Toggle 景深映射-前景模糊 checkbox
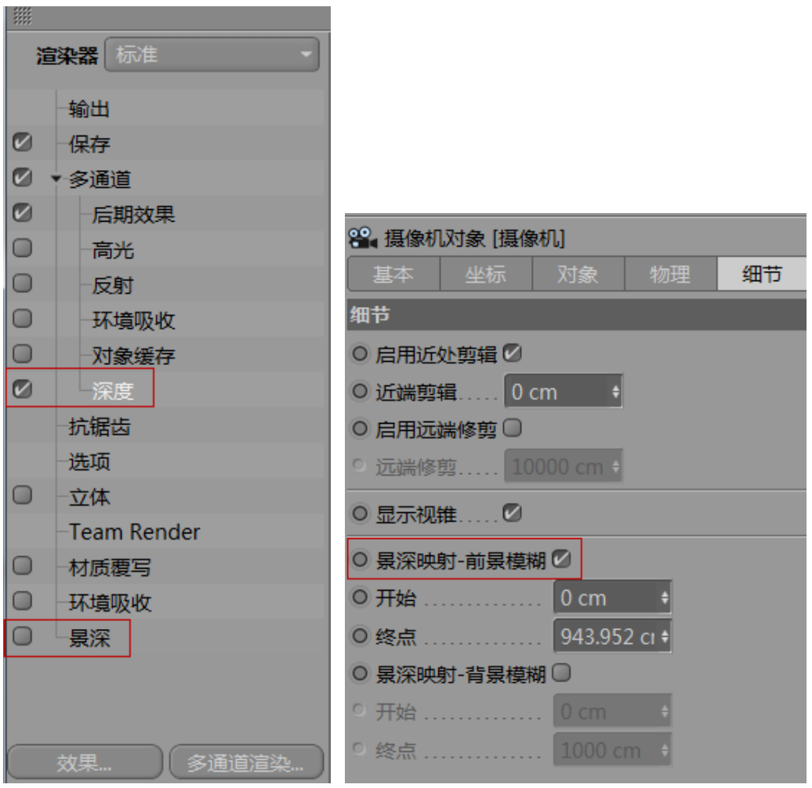 [561, 558]
